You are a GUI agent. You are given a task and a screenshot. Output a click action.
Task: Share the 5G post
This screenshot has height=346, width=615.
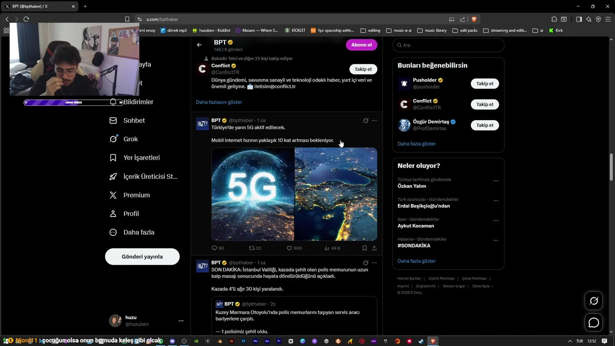374,248
